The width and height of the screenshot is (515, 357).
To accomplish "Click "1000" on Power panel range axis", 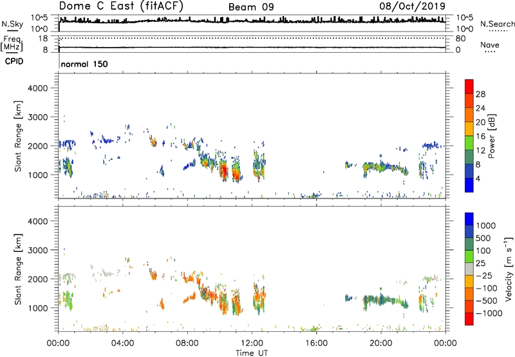I will [x=37, y=175].
